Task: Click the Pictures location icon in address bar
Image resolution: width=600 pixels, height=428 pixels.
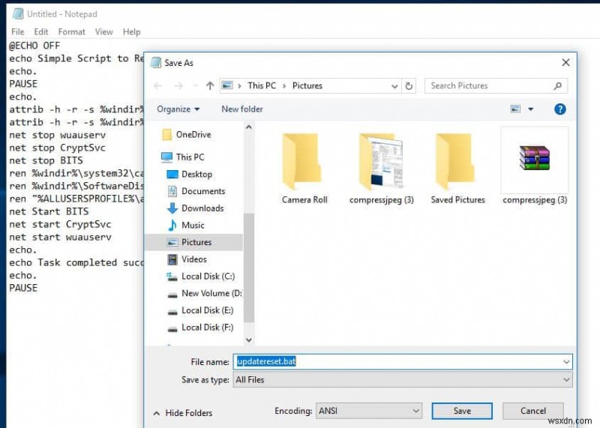Action: 227,85
